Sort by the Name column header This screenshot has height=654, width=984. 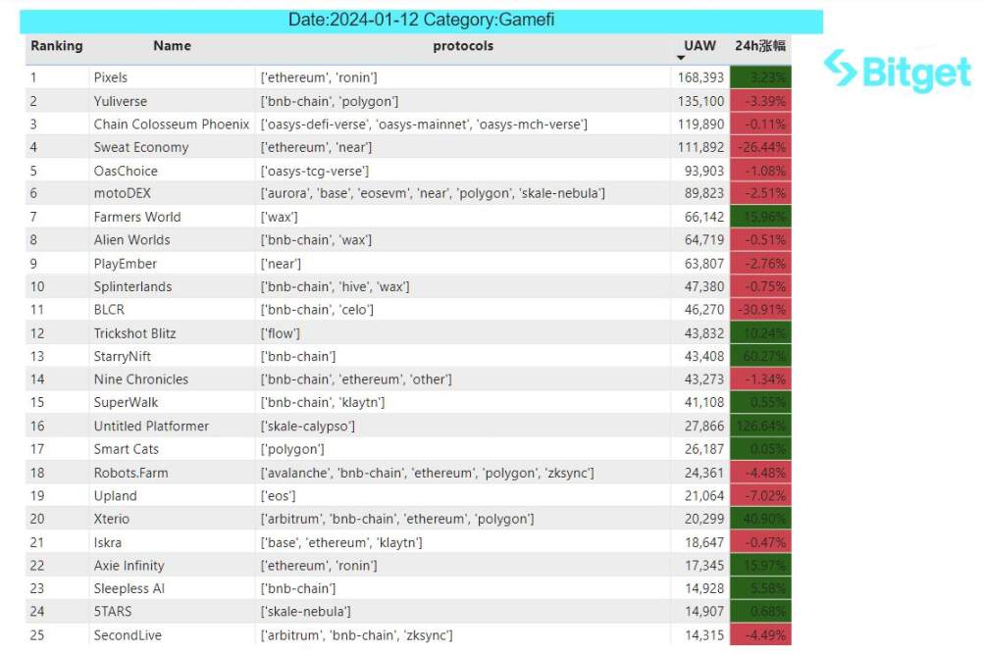pyautogui.click(x=172, y=46)
